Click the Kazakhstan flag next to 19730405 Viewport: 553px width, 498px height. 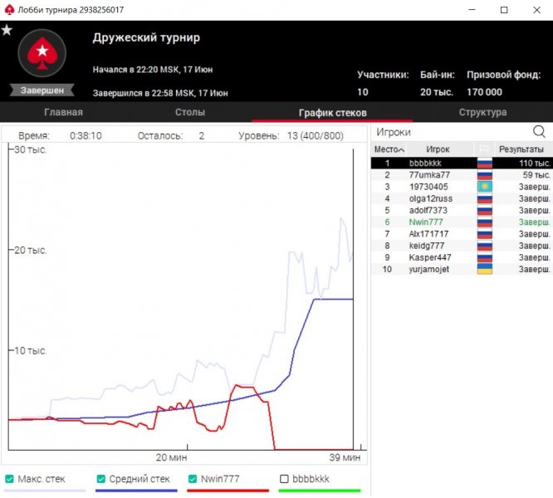[x=483, y=187]
